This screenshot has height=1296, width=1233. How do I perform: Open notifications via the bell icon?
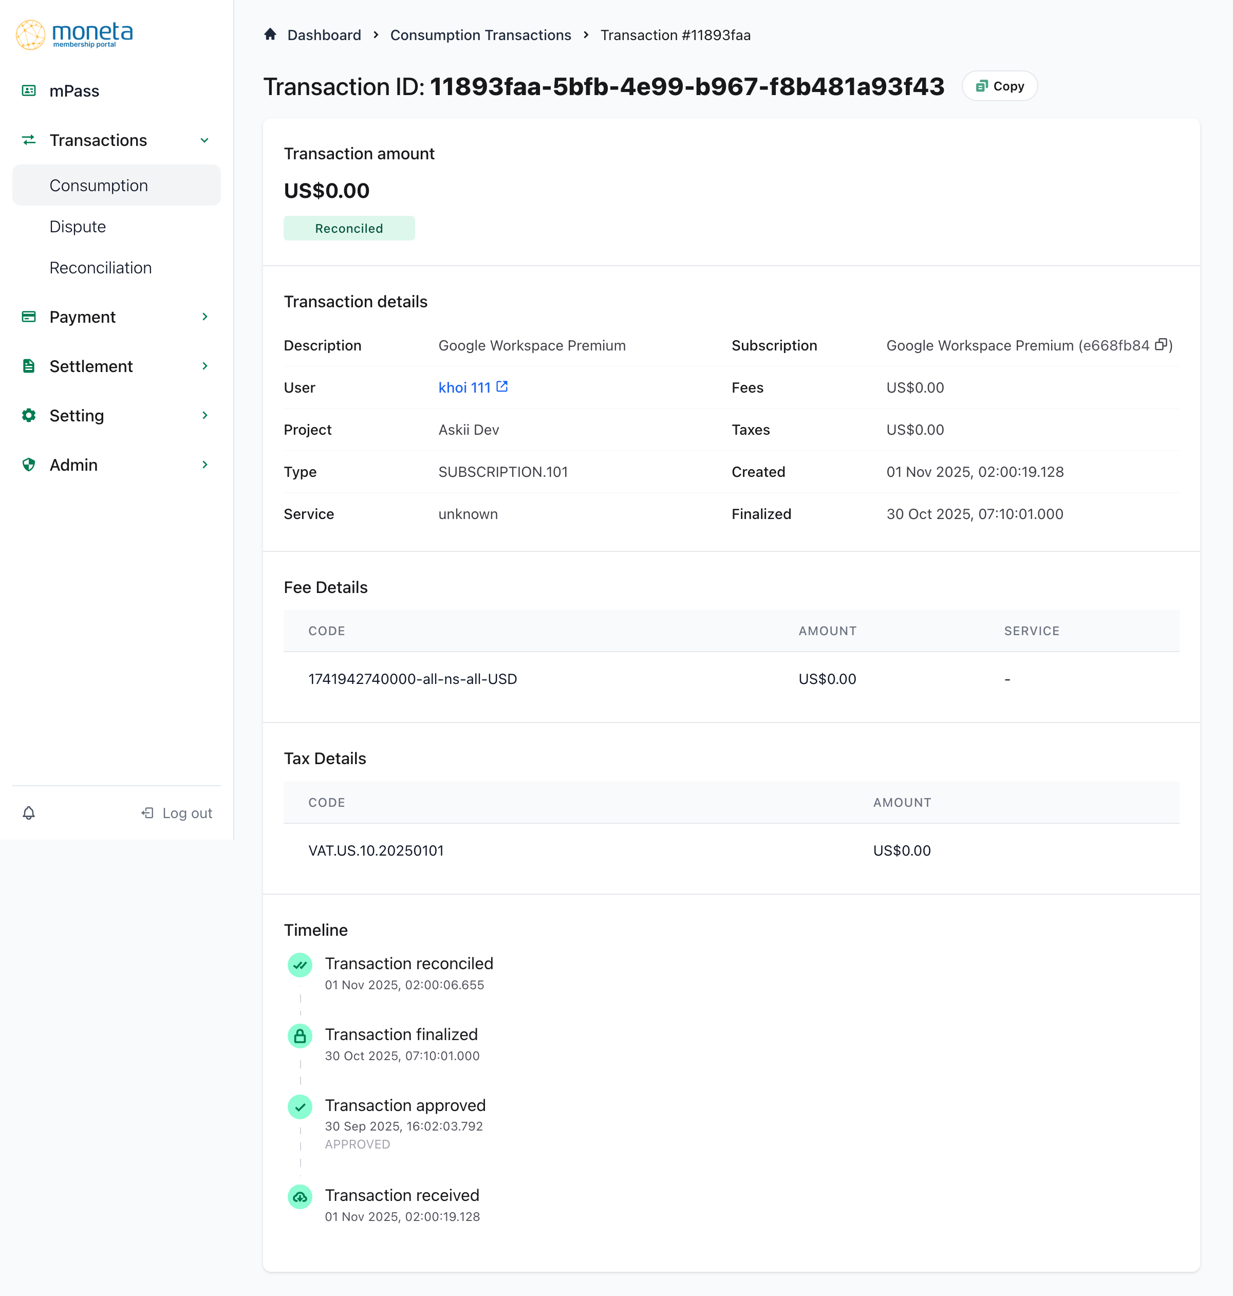click(29, 813)
